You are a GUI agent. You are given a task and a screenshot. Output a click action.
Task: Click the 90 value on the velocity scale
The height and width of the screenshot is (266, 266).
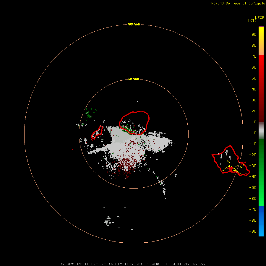coord(254,35)
